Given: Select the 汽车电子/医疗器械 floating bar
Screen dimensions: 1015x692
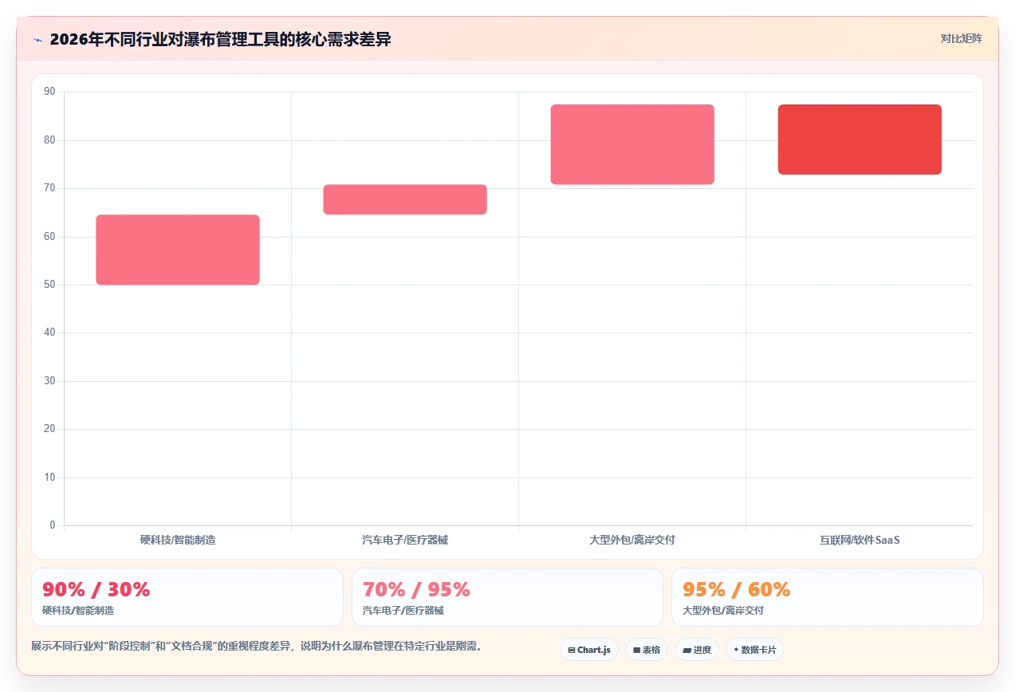Looking at the screenshot, I should pyautogui.click(x=405, y=199).
